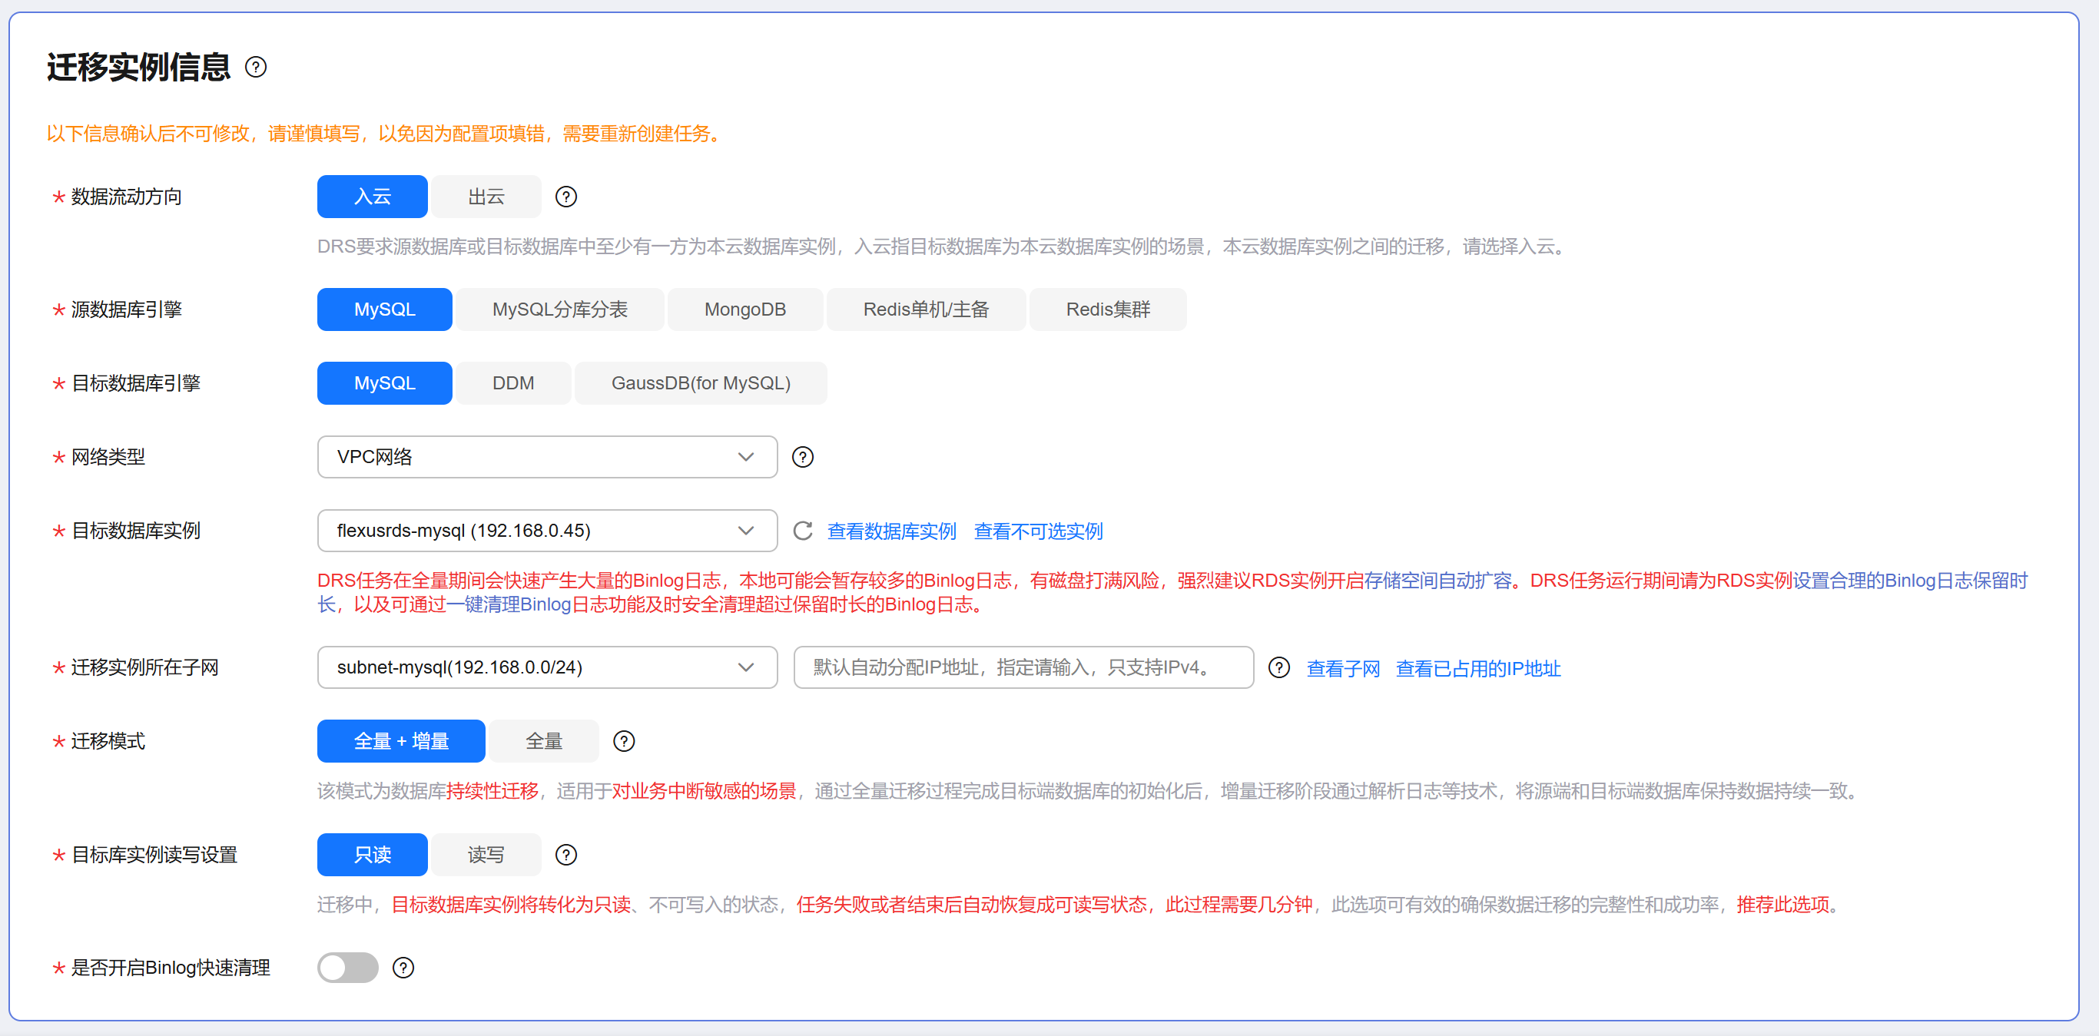Open flexusrds-mysql target instance dropdown
Image resolution: width=2099 pixels, height=1036 pixels.
pyautogui.click(x=548, y=531)
